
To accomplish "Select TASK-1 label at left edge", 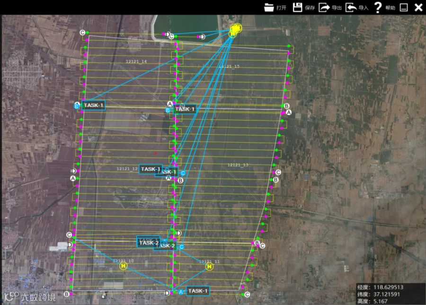I will [x=93, y=105].
